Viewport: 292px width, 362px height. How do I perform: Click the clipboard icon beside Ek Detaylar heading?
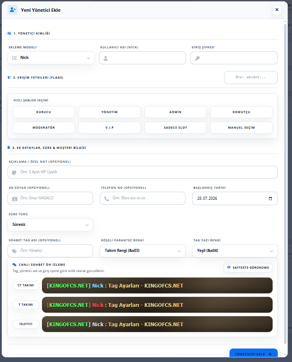(9, 147)
